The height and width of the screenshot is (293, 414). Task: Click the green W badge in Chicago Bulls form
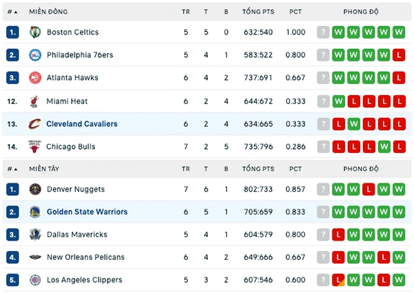(384, 147)
